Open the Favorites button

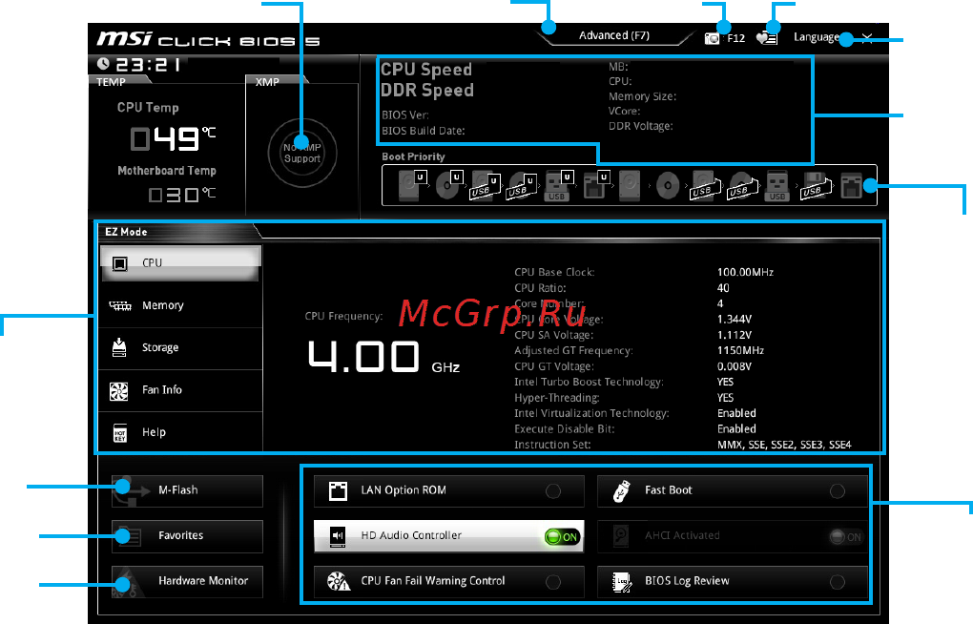click(x=187, y=536)
